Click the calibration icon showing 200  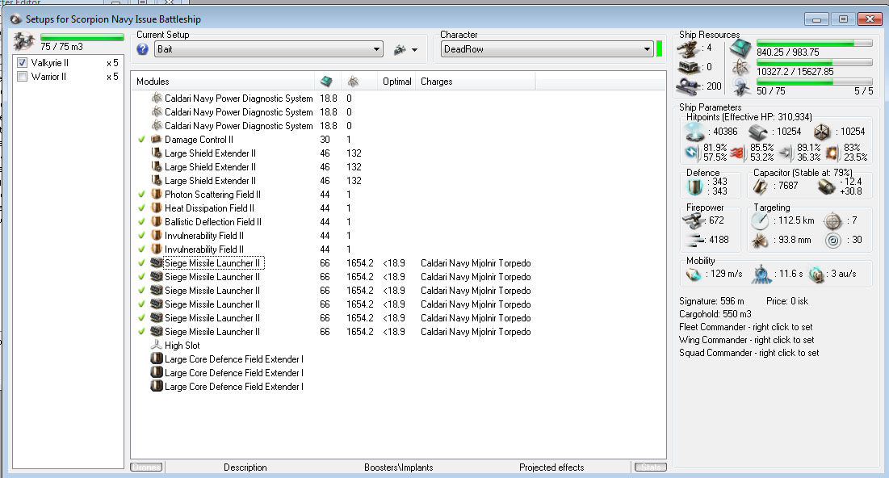coord(688,86)
